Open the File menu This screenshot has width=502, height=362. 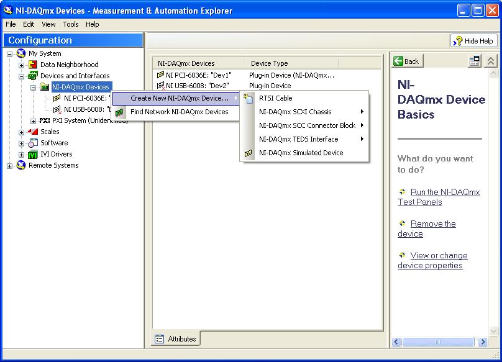pos(11,24)
